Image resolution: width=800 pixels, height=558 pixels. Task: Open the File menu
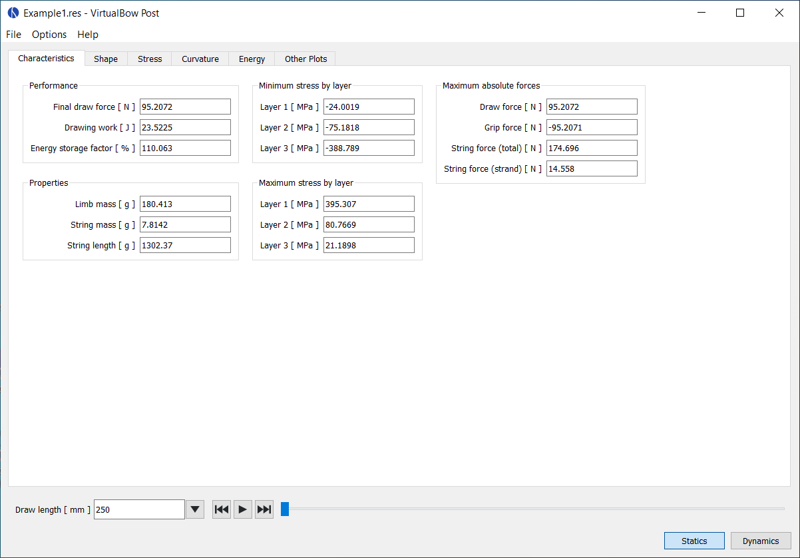coord(13,34)
